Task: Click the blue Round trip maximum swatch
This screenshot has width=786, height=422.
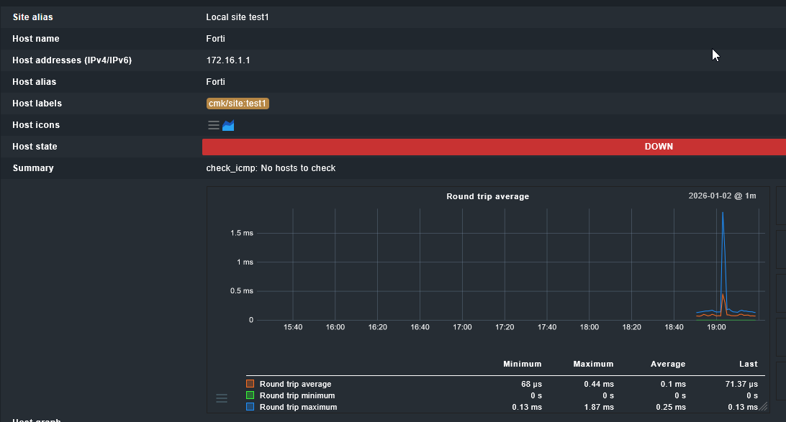Action: (250, 407)
